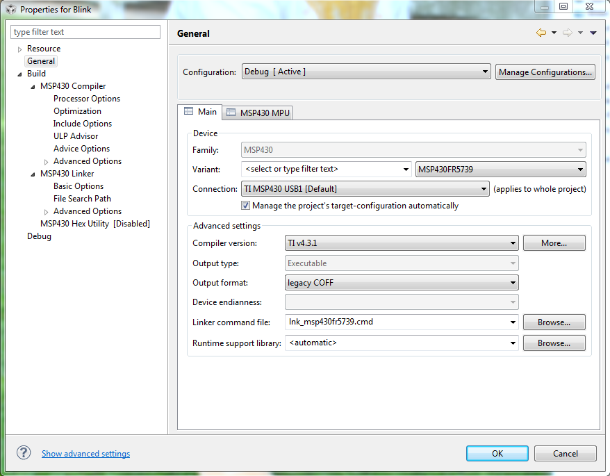The height and width of the screenshot is (476, 610).
Task: Open the view menu triangle in header
Action: (x=593, y=33)
